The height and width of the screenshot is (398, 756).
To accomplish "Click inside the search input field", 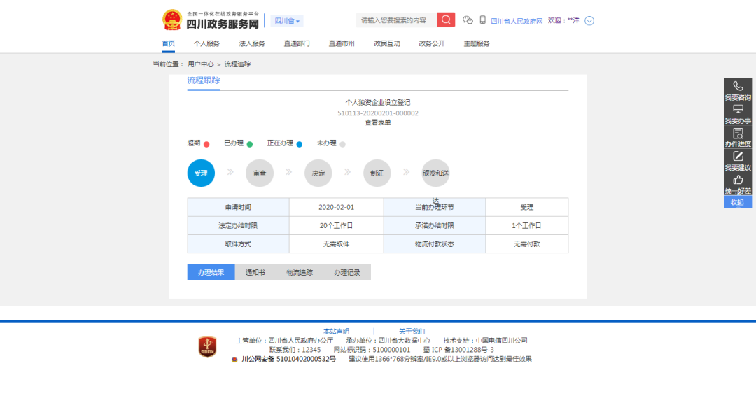I will (x=395, y=20).
